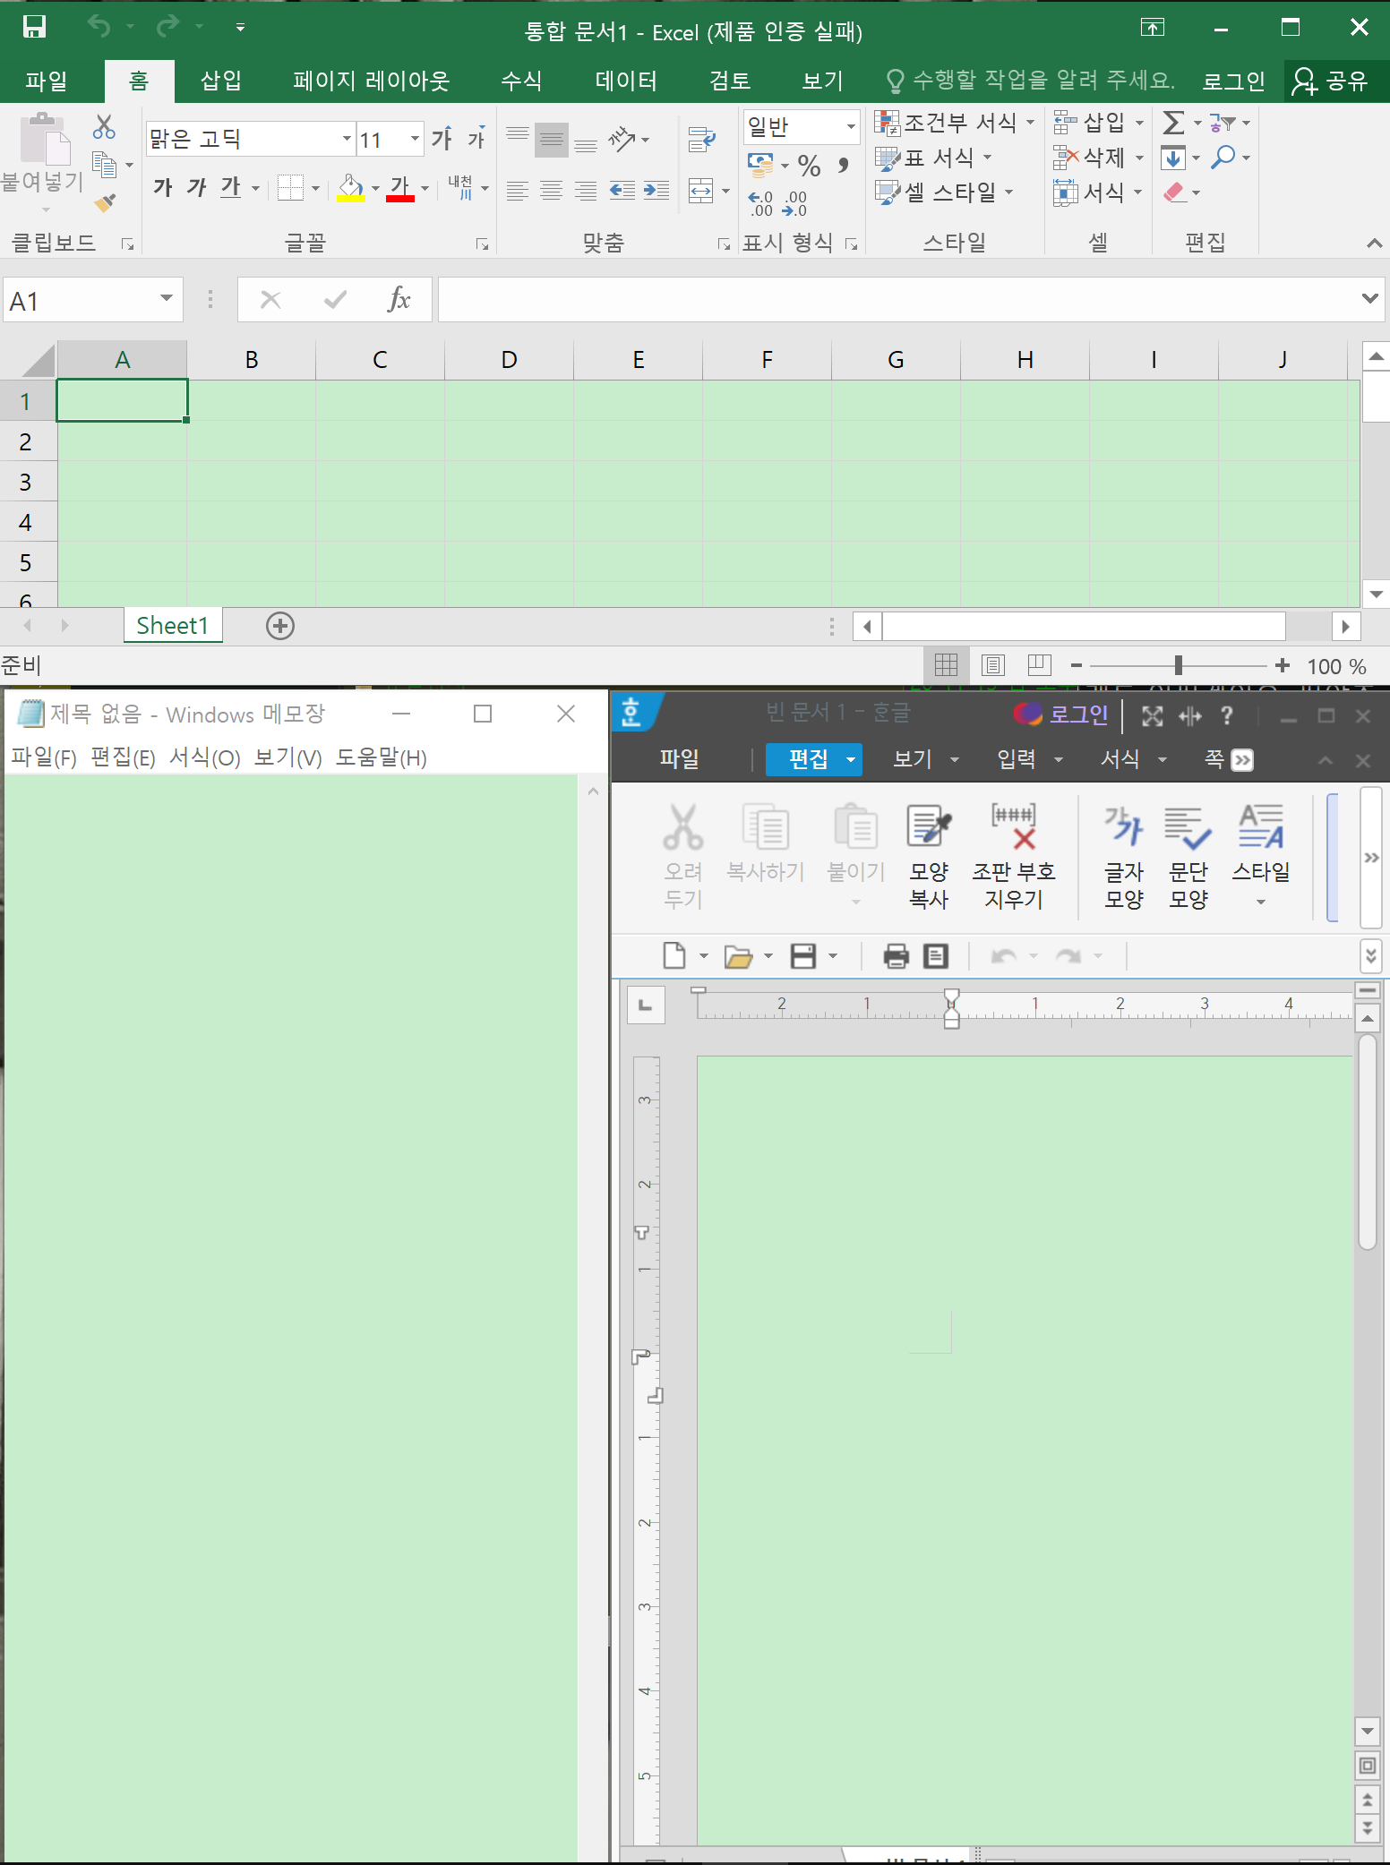The image size is (1390, 1865).
Task: Click the Excel copy icon
Action: pyautogui.click(x=104, y=165)
